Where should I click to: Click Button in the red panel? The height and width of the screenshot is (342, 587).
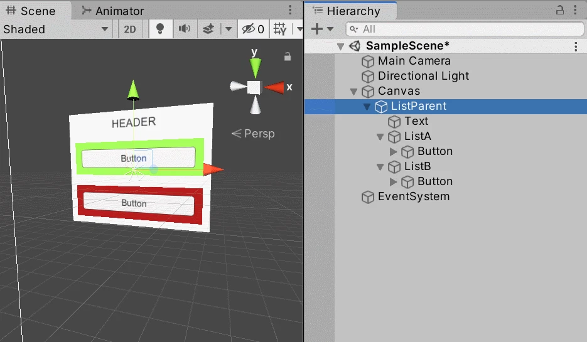pos(139,203)
